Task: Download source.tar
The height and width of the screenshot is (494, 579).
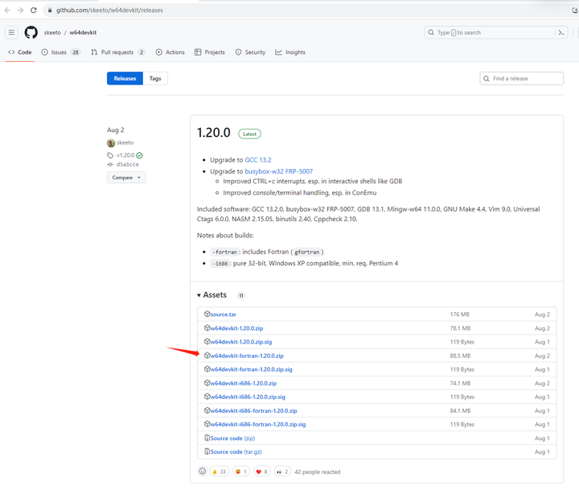Action: [x=223, y=315]
